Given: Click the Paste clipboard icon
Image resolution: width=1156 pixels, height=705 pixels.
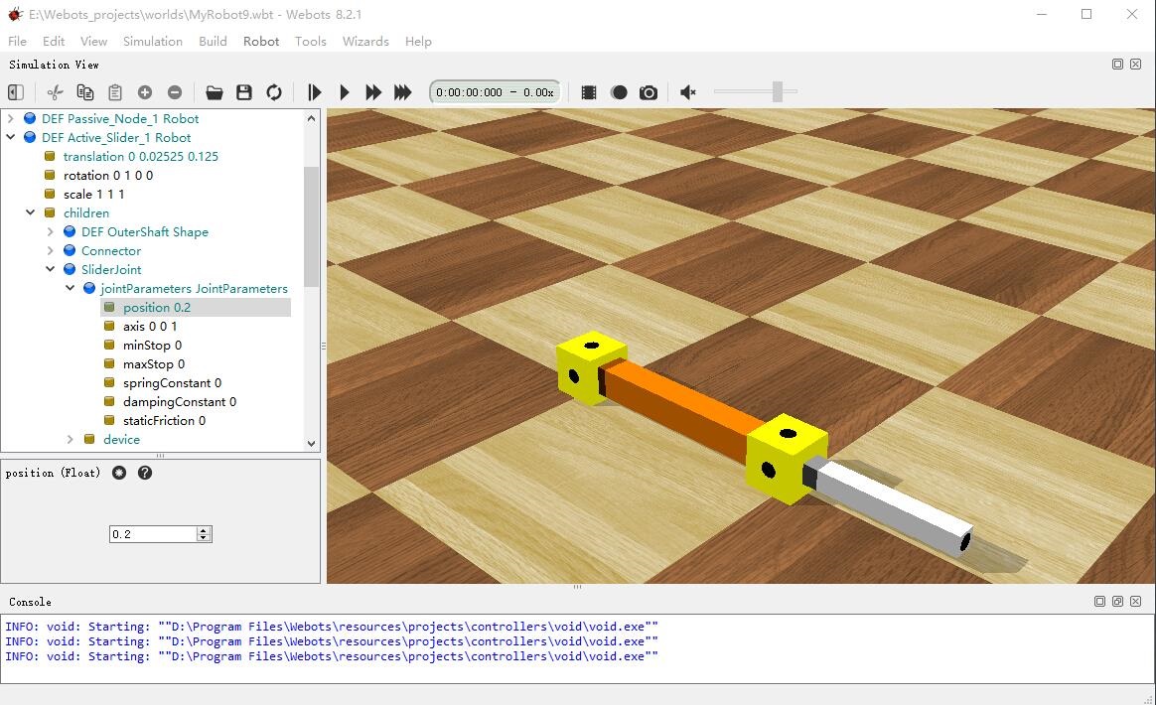Looking at the screenshot, I should (115, 92).
